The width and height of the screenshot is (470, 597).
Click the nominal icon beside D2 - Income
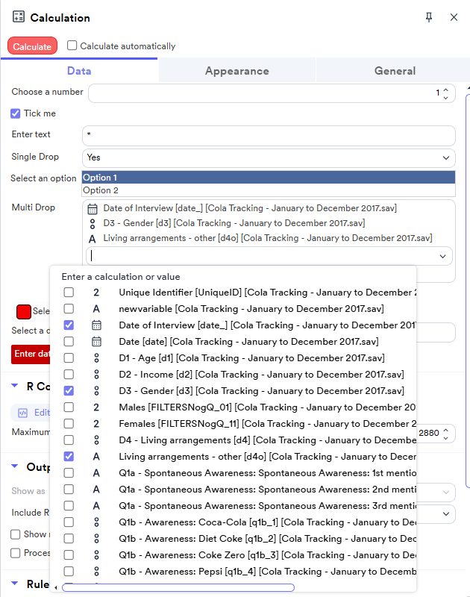tap(96, 375)
